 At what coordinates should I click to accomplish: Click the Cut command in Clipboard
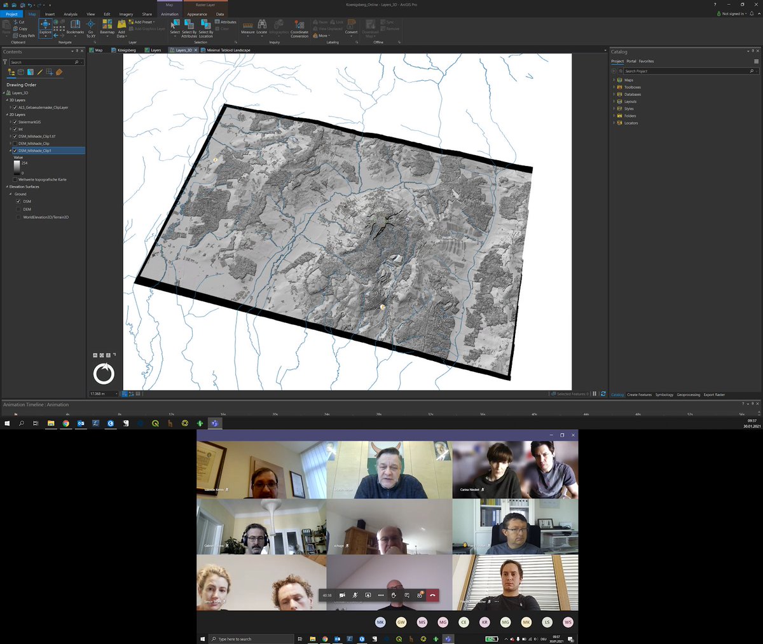coord(19,22)
